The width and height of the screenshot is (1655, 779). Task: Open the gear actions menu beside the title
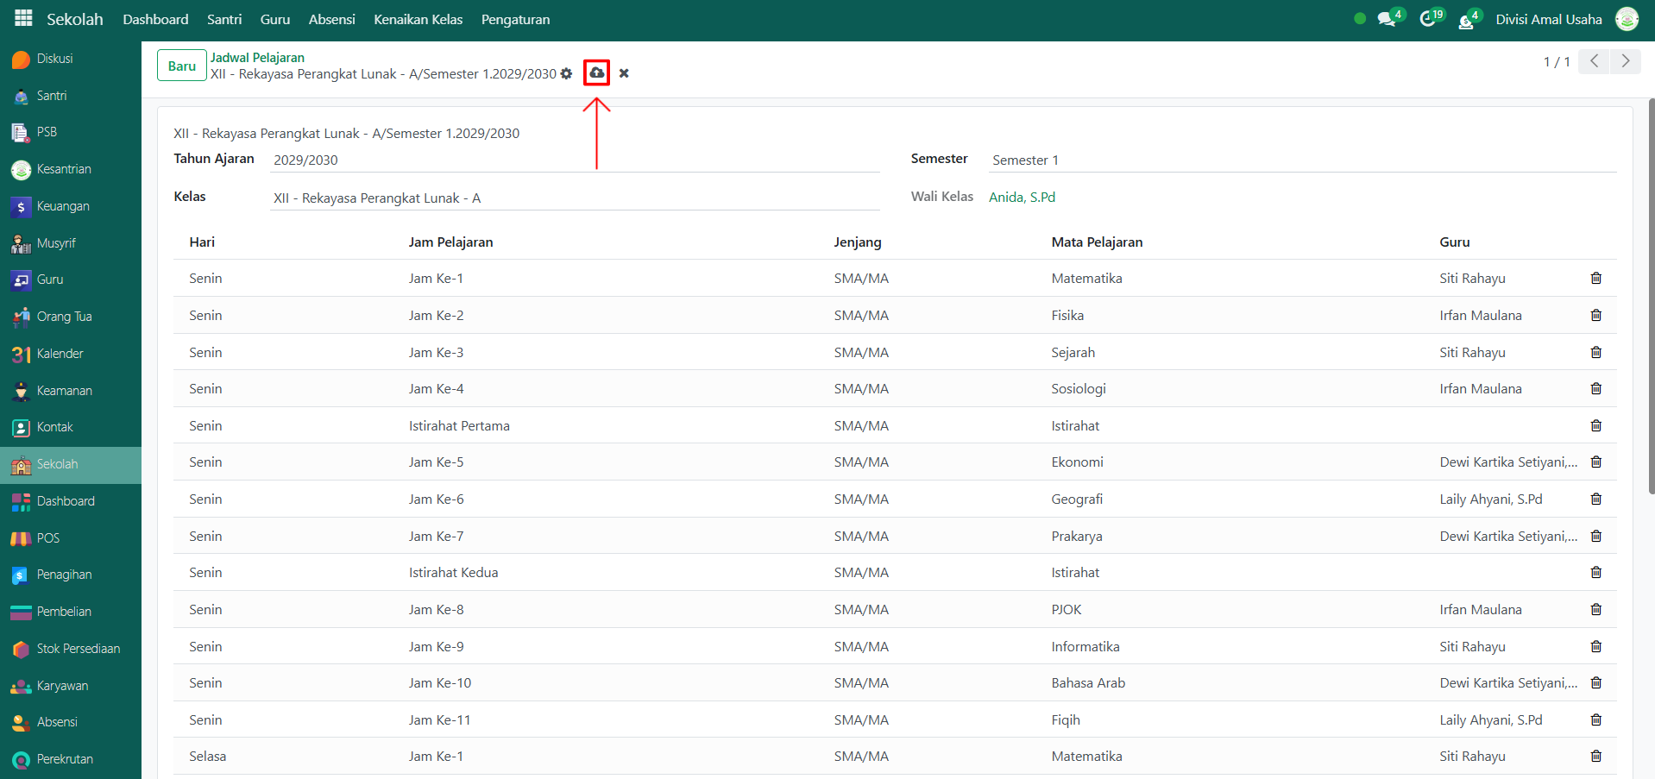pyautogui.click(x=566, y=74)
